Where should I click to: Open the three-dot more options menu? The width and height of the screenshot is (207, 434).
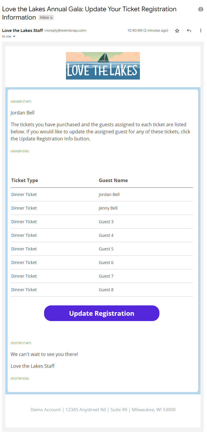click(201, 31)
